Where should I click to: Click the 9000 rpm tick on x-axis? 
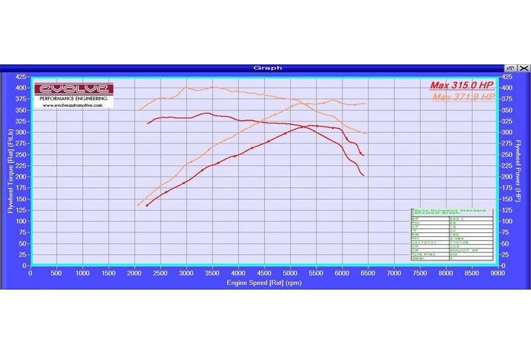pyautogui.click(x=497, y=272)
